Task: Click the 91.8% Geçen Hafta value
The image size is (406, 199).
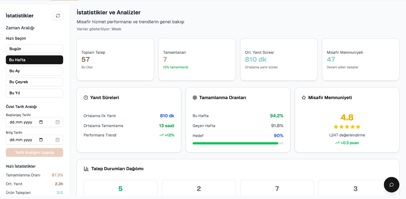Action: click(x=277, y=126)
